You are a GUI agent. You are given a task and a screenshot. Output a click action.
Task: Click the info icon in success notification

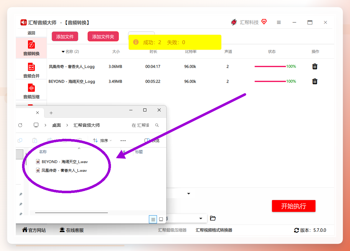tap(136, 42)
